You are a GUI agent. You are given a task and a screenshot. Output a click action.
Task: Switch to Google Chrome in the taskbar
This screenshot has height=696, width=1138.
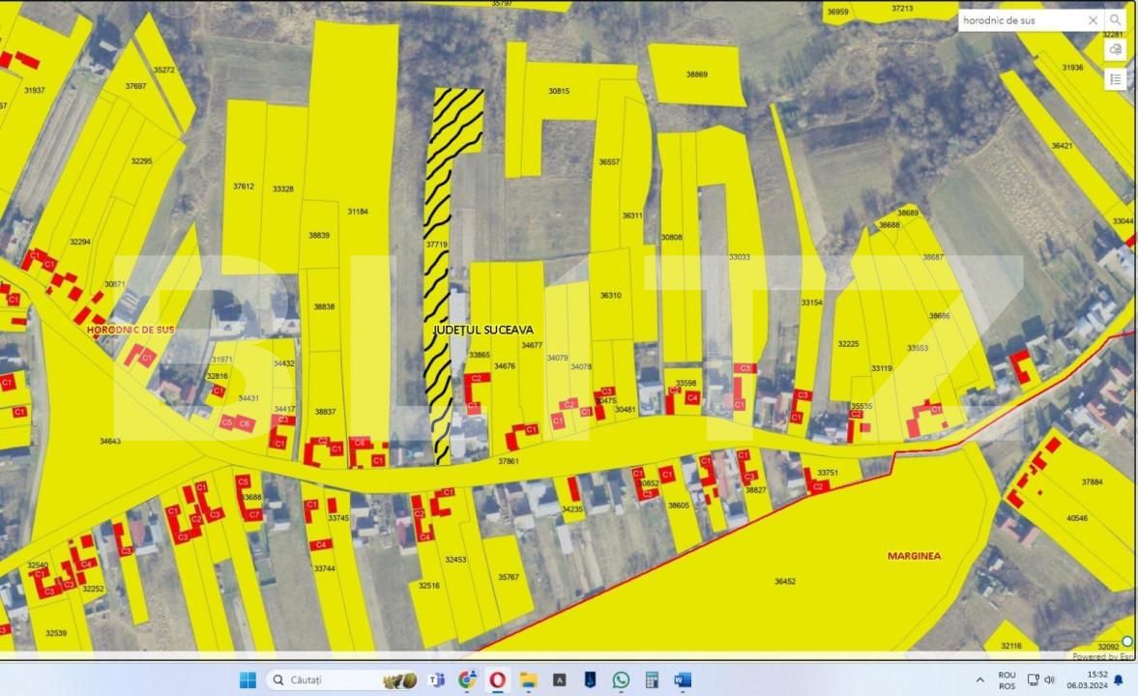pos(467,680)
